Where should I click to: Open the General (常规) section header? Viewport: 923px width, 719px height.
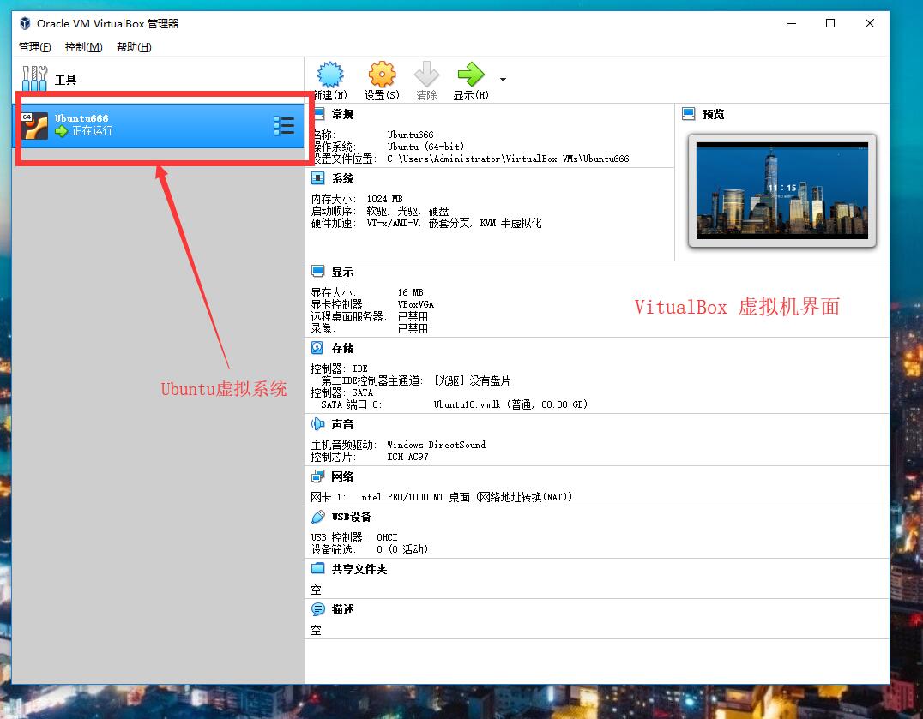(x=342, y=114)
